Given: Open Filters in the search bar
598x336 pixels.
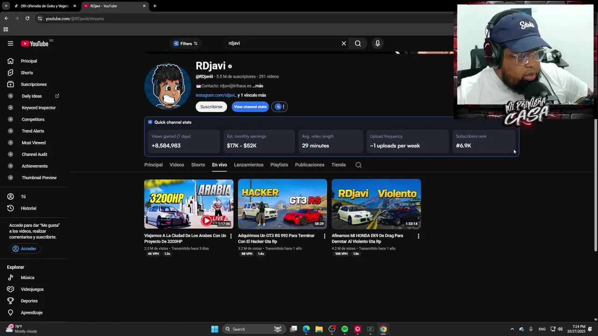Looking at the screenshot, I should pos(185,43).
